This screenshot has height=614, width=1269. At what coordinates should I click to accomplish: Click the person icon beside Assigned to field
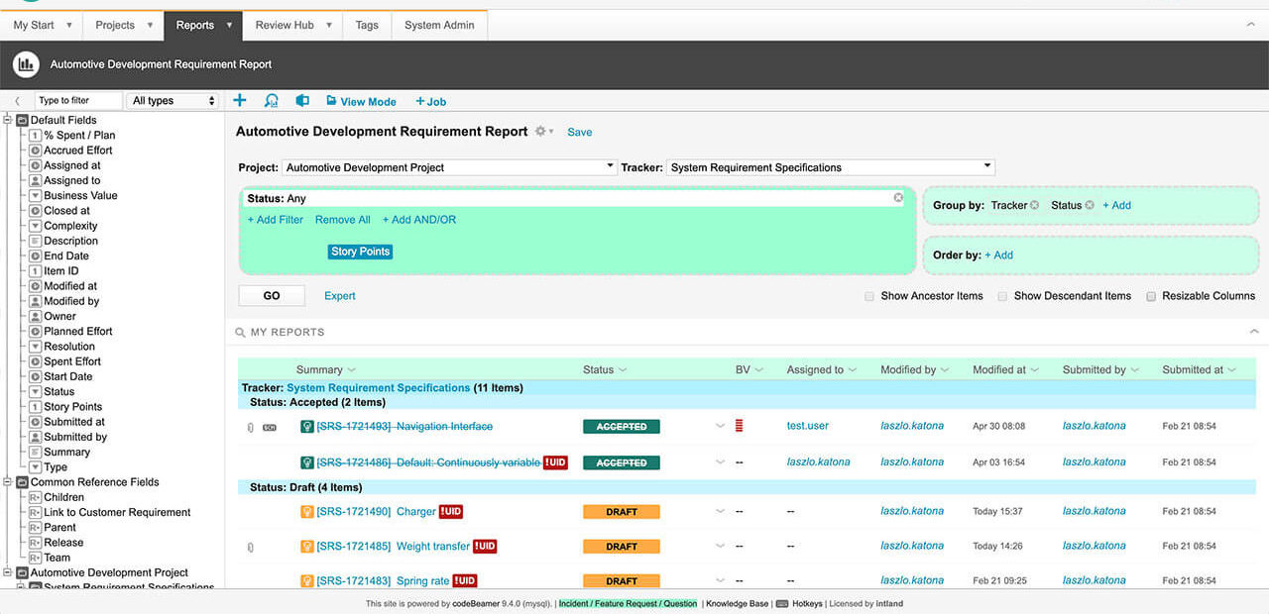click(36, 181)
